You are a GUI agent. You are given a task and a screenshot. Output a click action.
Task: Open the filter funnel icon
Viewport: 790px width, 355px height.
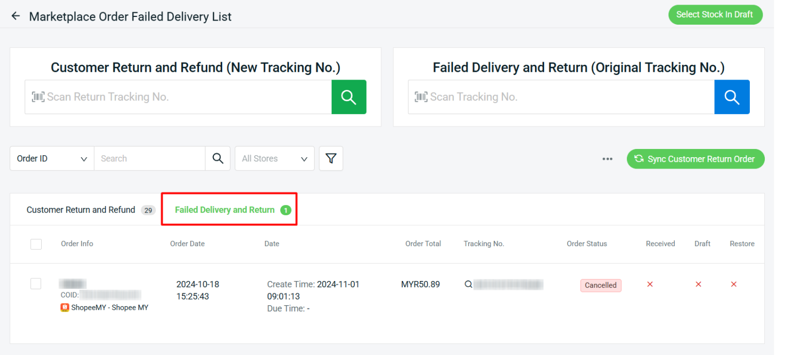click(331, 158)
